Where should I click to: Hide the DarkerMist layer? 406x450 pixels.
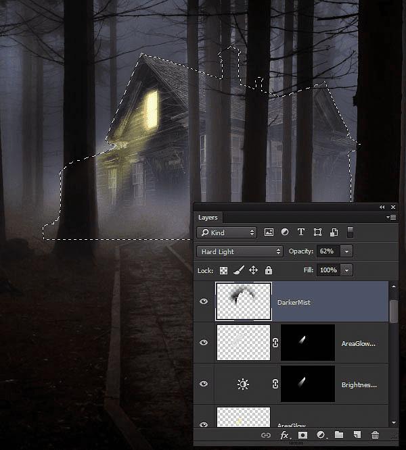pos(204,301)
